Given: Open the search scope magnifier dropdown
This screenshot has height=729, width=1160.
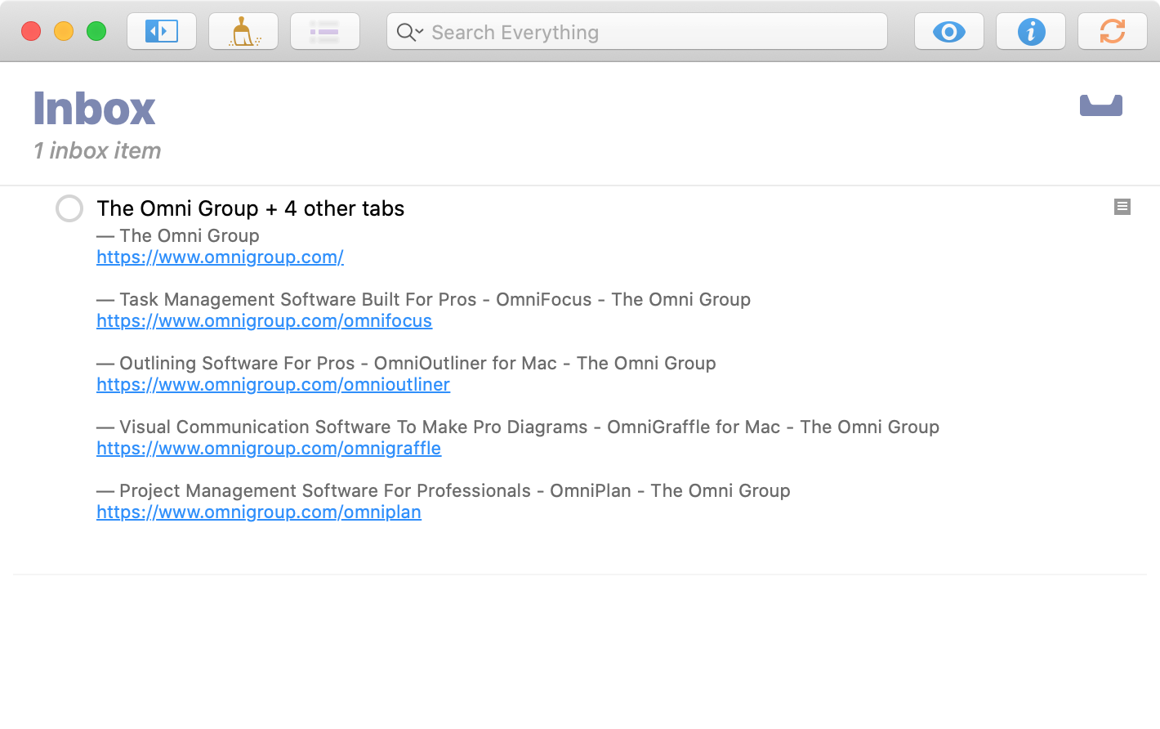Looking at the screenshot, I should point(410,32).
